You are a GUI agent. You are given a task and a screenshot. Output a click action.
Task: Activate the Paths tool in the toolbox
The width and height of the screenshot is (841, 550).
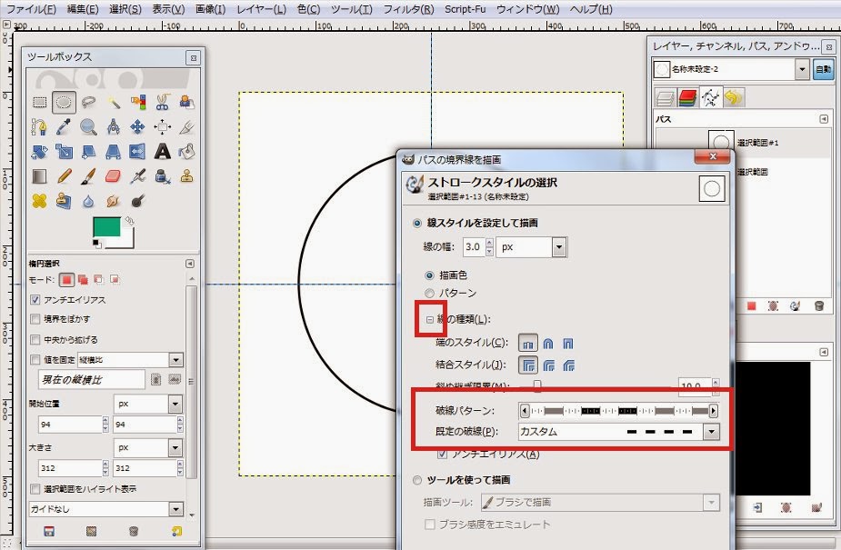coord(38,126)
